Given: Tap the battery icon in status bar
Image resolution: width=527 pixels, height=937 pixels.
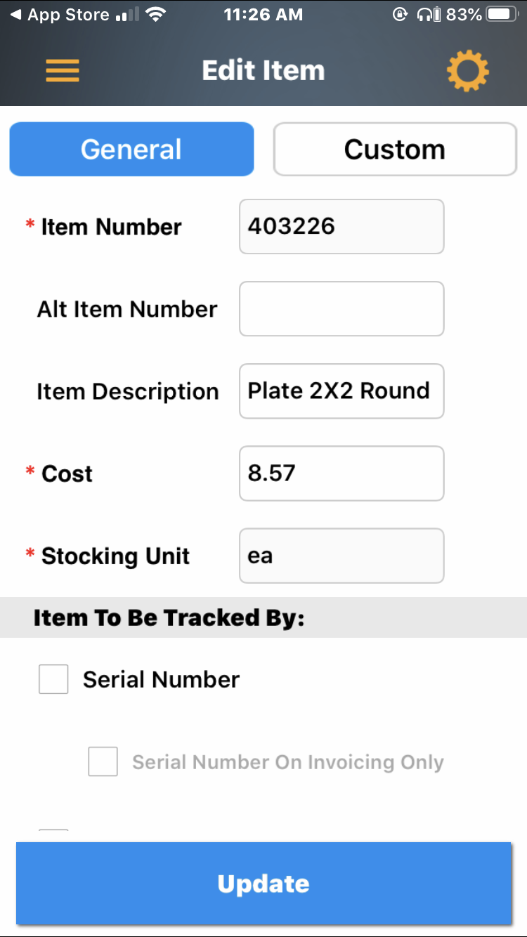Looking at the screenshot, I should [x=501, y=15].
